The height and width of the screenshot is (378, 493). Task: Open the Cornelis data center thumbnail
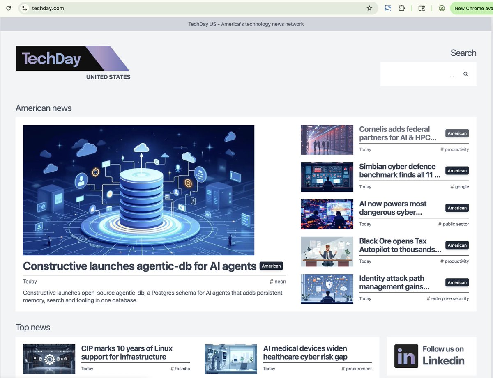tap(327, 140)
